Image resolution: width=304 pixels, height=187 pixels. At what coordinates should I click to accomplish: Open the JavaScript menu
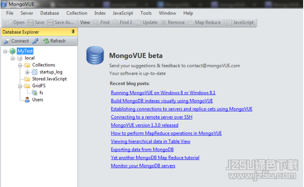[123, 13]
